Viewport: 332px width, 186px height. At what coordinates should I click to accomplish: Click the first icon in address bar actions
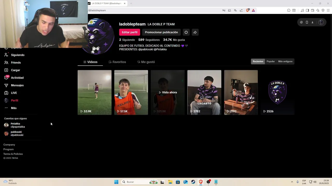(x=224, y=10)
